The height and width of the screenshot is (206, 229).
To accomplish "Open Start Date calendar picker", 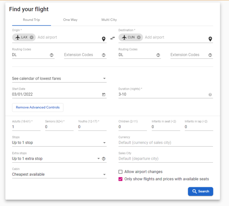I will (x=104, y=94).
